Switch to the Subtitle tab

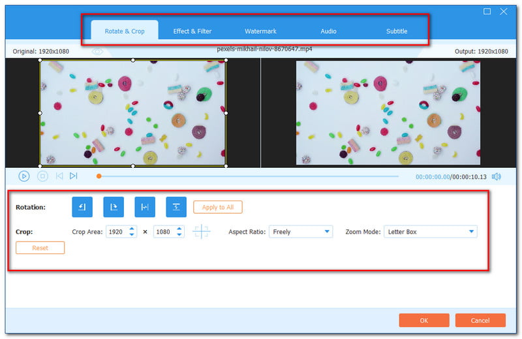point(397,31)
